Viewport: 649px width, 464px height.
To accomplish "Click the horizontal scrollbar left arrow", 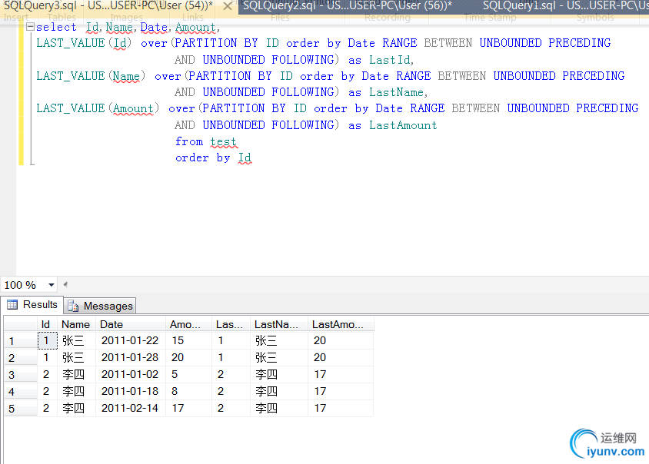I will coord(65,284).
